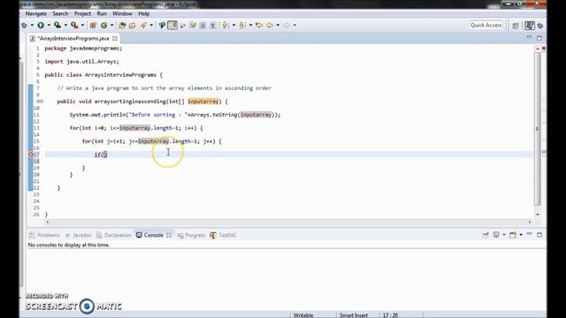Click the Open Type folder icon
This screenshot has width=566, height=318.
pyautogui.click(x=122, y=26)
